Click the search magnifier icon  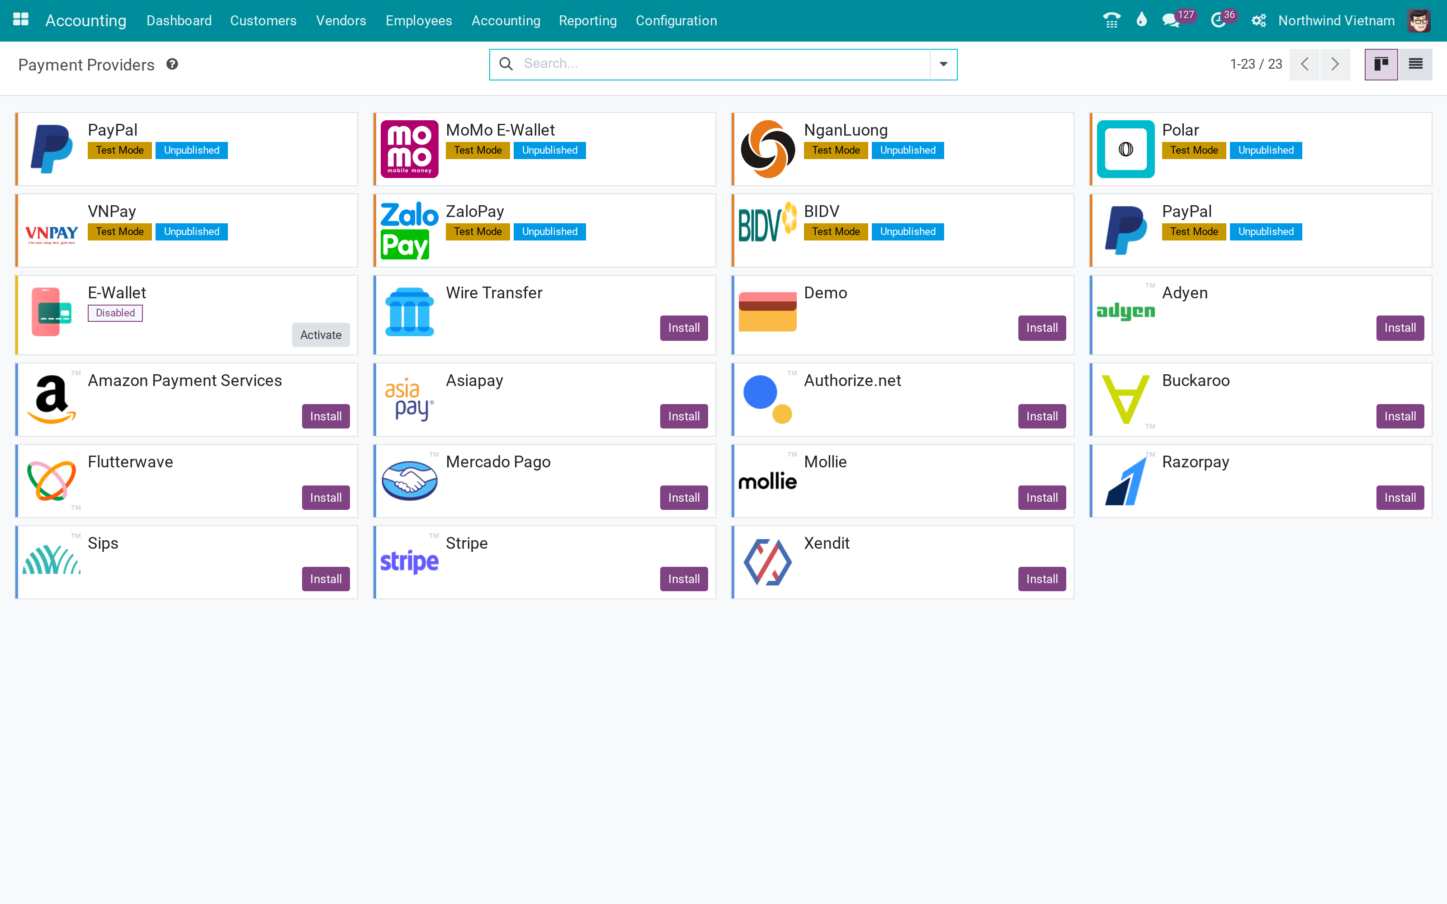(506, 64)
